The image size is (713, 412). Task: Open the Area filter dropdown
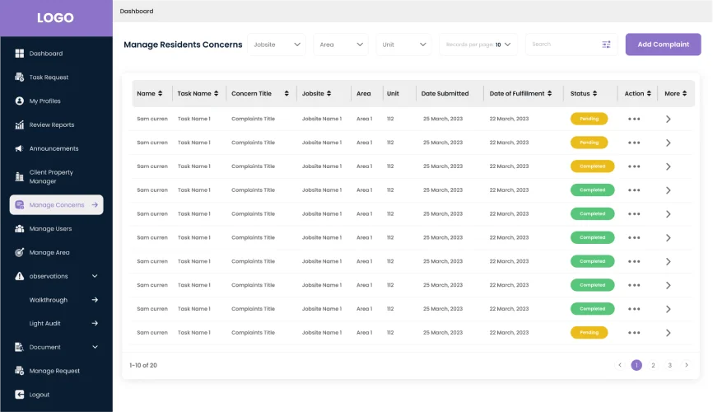click(x=340, y=44)
